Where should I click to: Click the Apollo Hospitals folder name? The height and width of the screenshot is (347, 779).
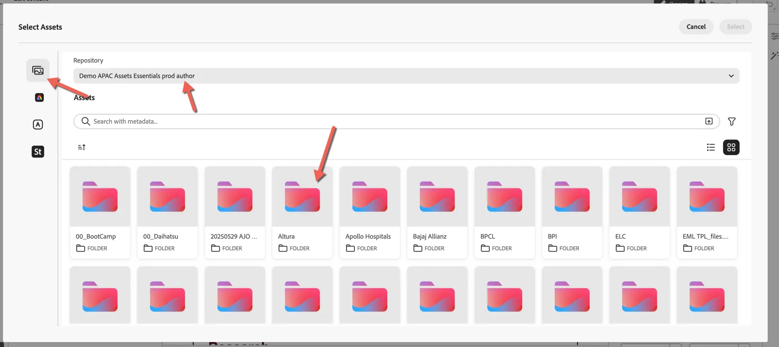[368, 237]
